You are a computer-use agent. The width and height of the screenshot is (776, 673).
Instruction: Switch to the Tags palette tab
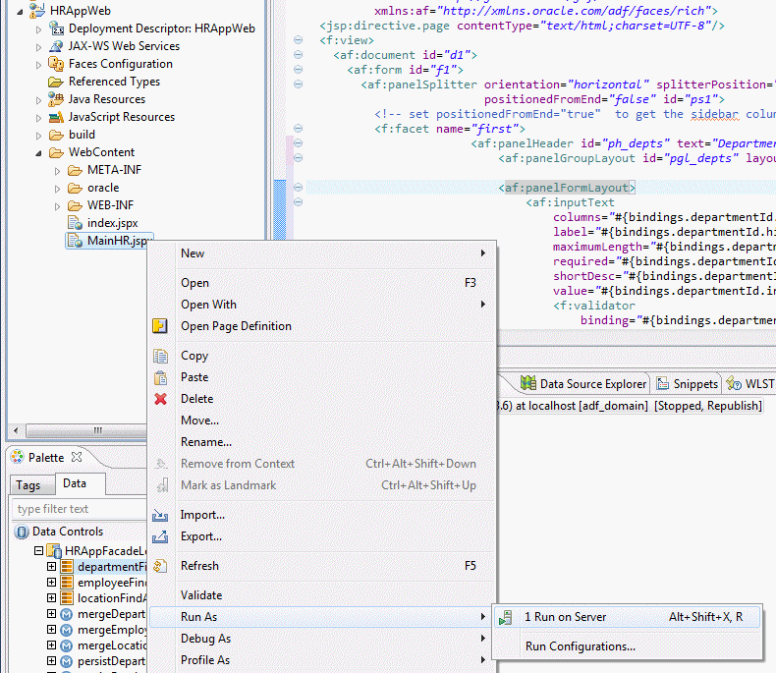tap(28, 484)
